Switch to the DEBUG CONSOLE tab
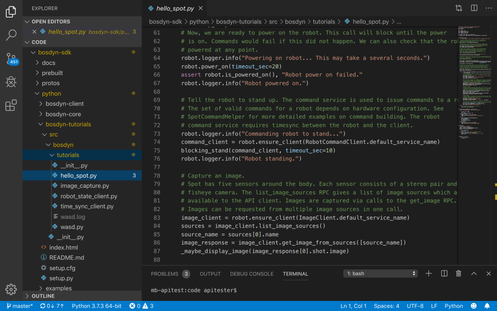Screen dimensions: 497x311 252,274
